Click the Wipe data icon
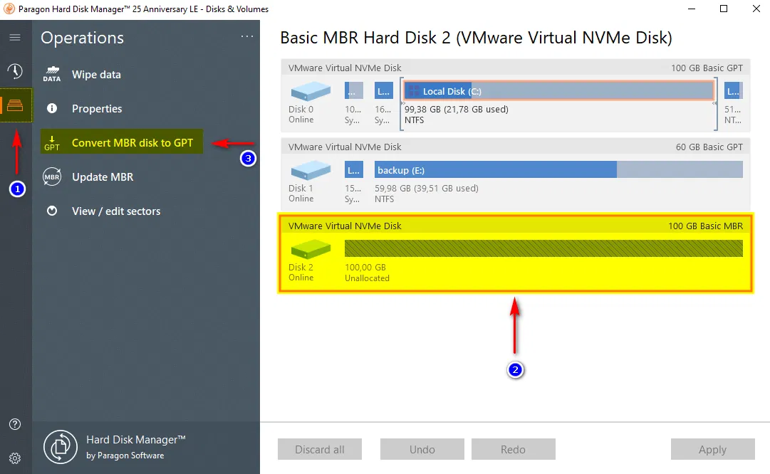Image resolution: width=770 pixels, height=474 pixels. 51,75
